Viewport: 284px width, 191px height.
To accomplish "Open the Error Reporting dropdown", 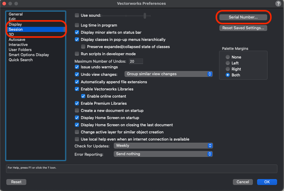I will tap(163, 154).
